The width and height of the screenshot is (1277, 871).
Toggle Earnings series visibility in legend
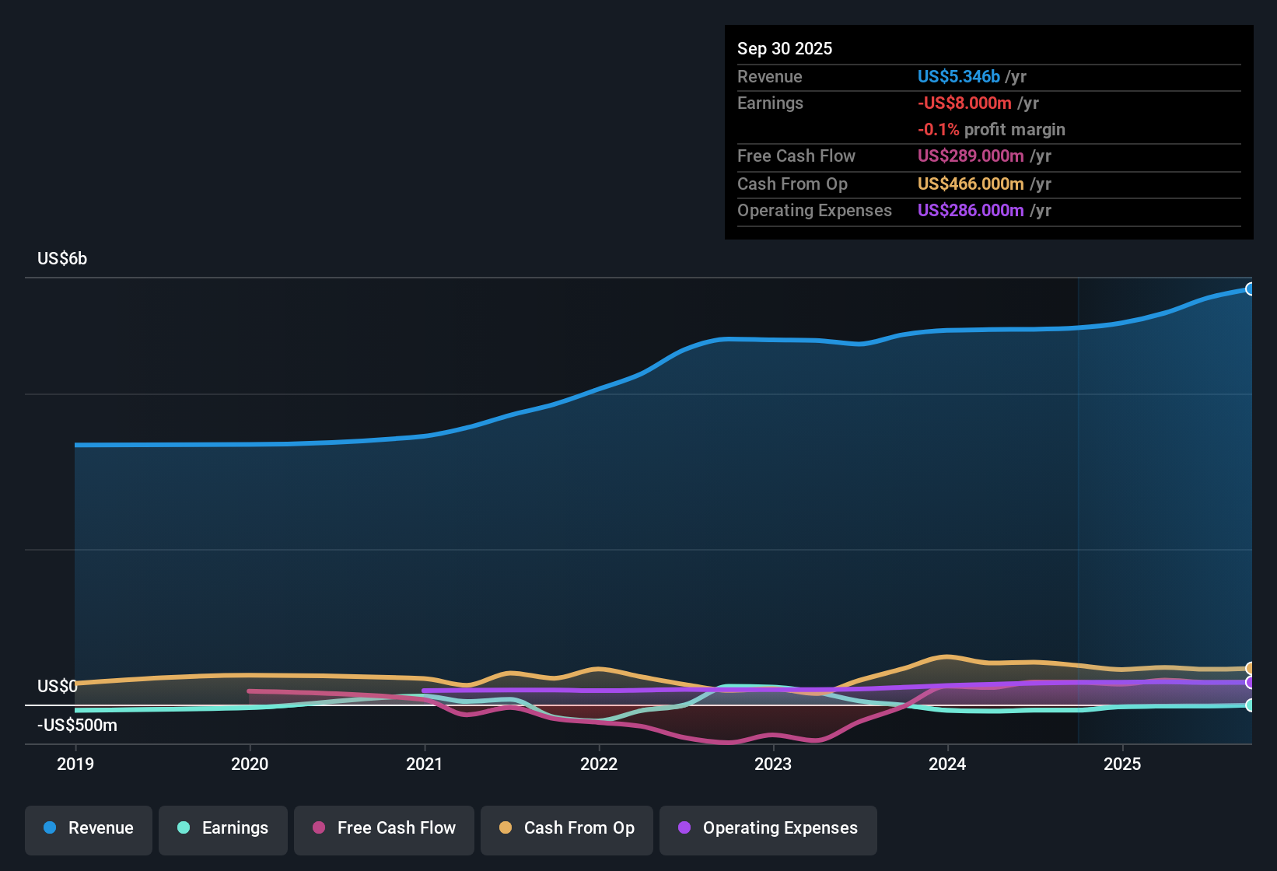tap(223, 829)
